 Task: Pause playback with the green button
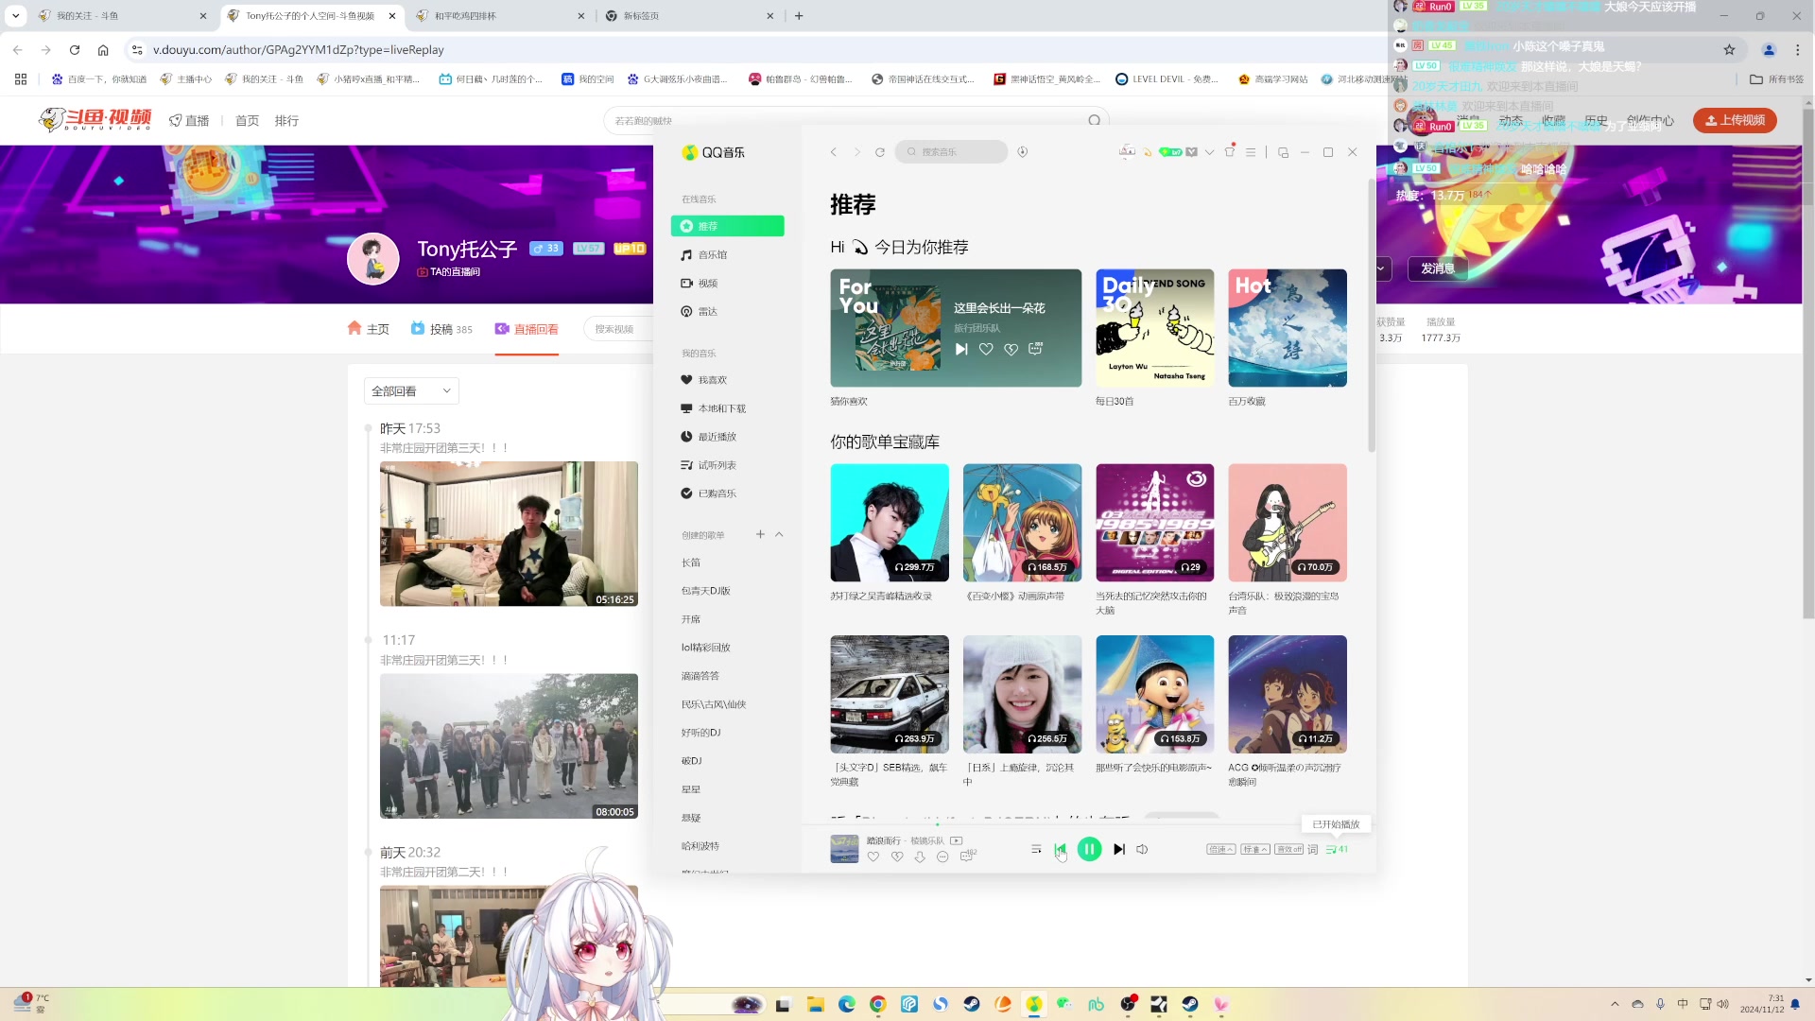pyautogui.click(x=1089, y=849)
